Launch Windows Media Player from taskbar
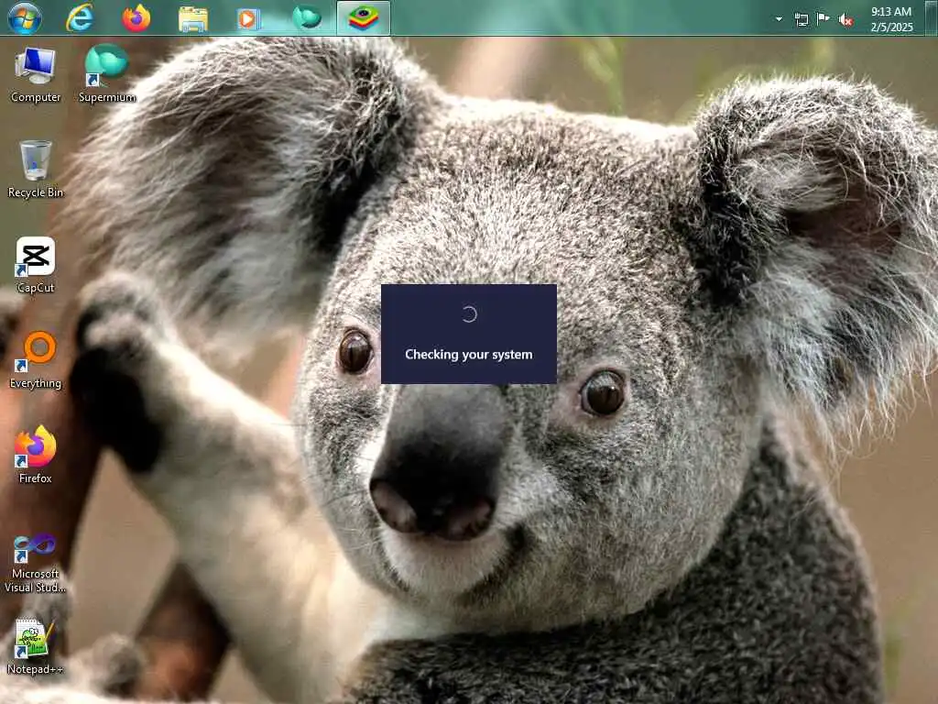This screenshot has width=938, height=704. point(249,18)
